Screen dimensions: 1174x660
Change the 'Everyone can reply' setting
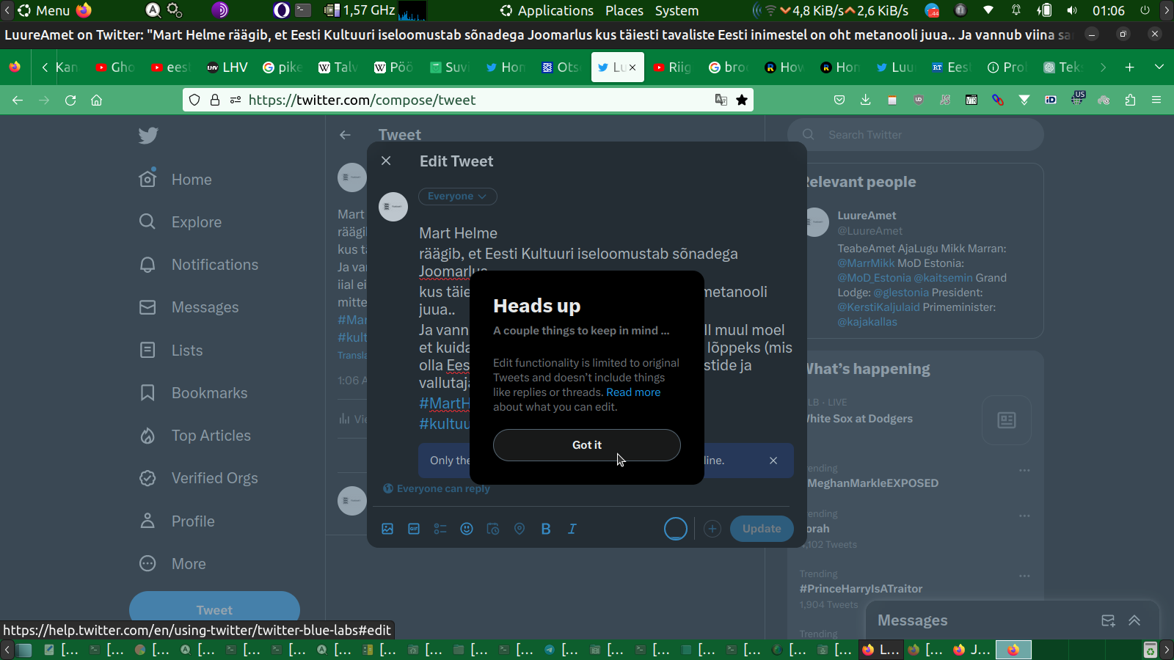pos(437,488)
